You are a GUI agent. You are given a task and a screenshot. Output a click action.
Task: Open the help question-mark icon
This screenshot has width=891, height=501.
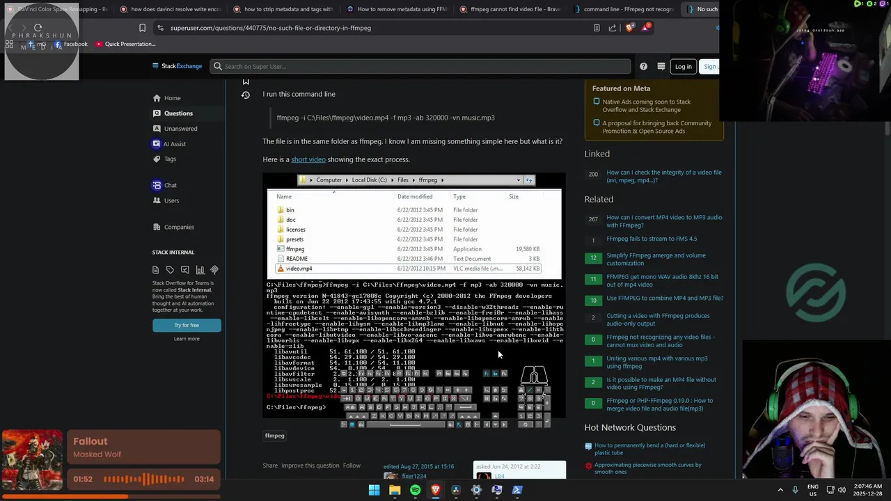click(643, 66)
